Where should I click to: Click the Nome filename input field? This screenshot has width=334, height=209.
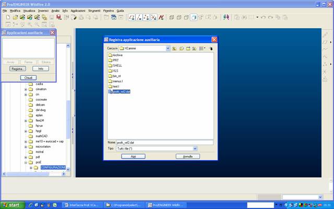[164, 143]
